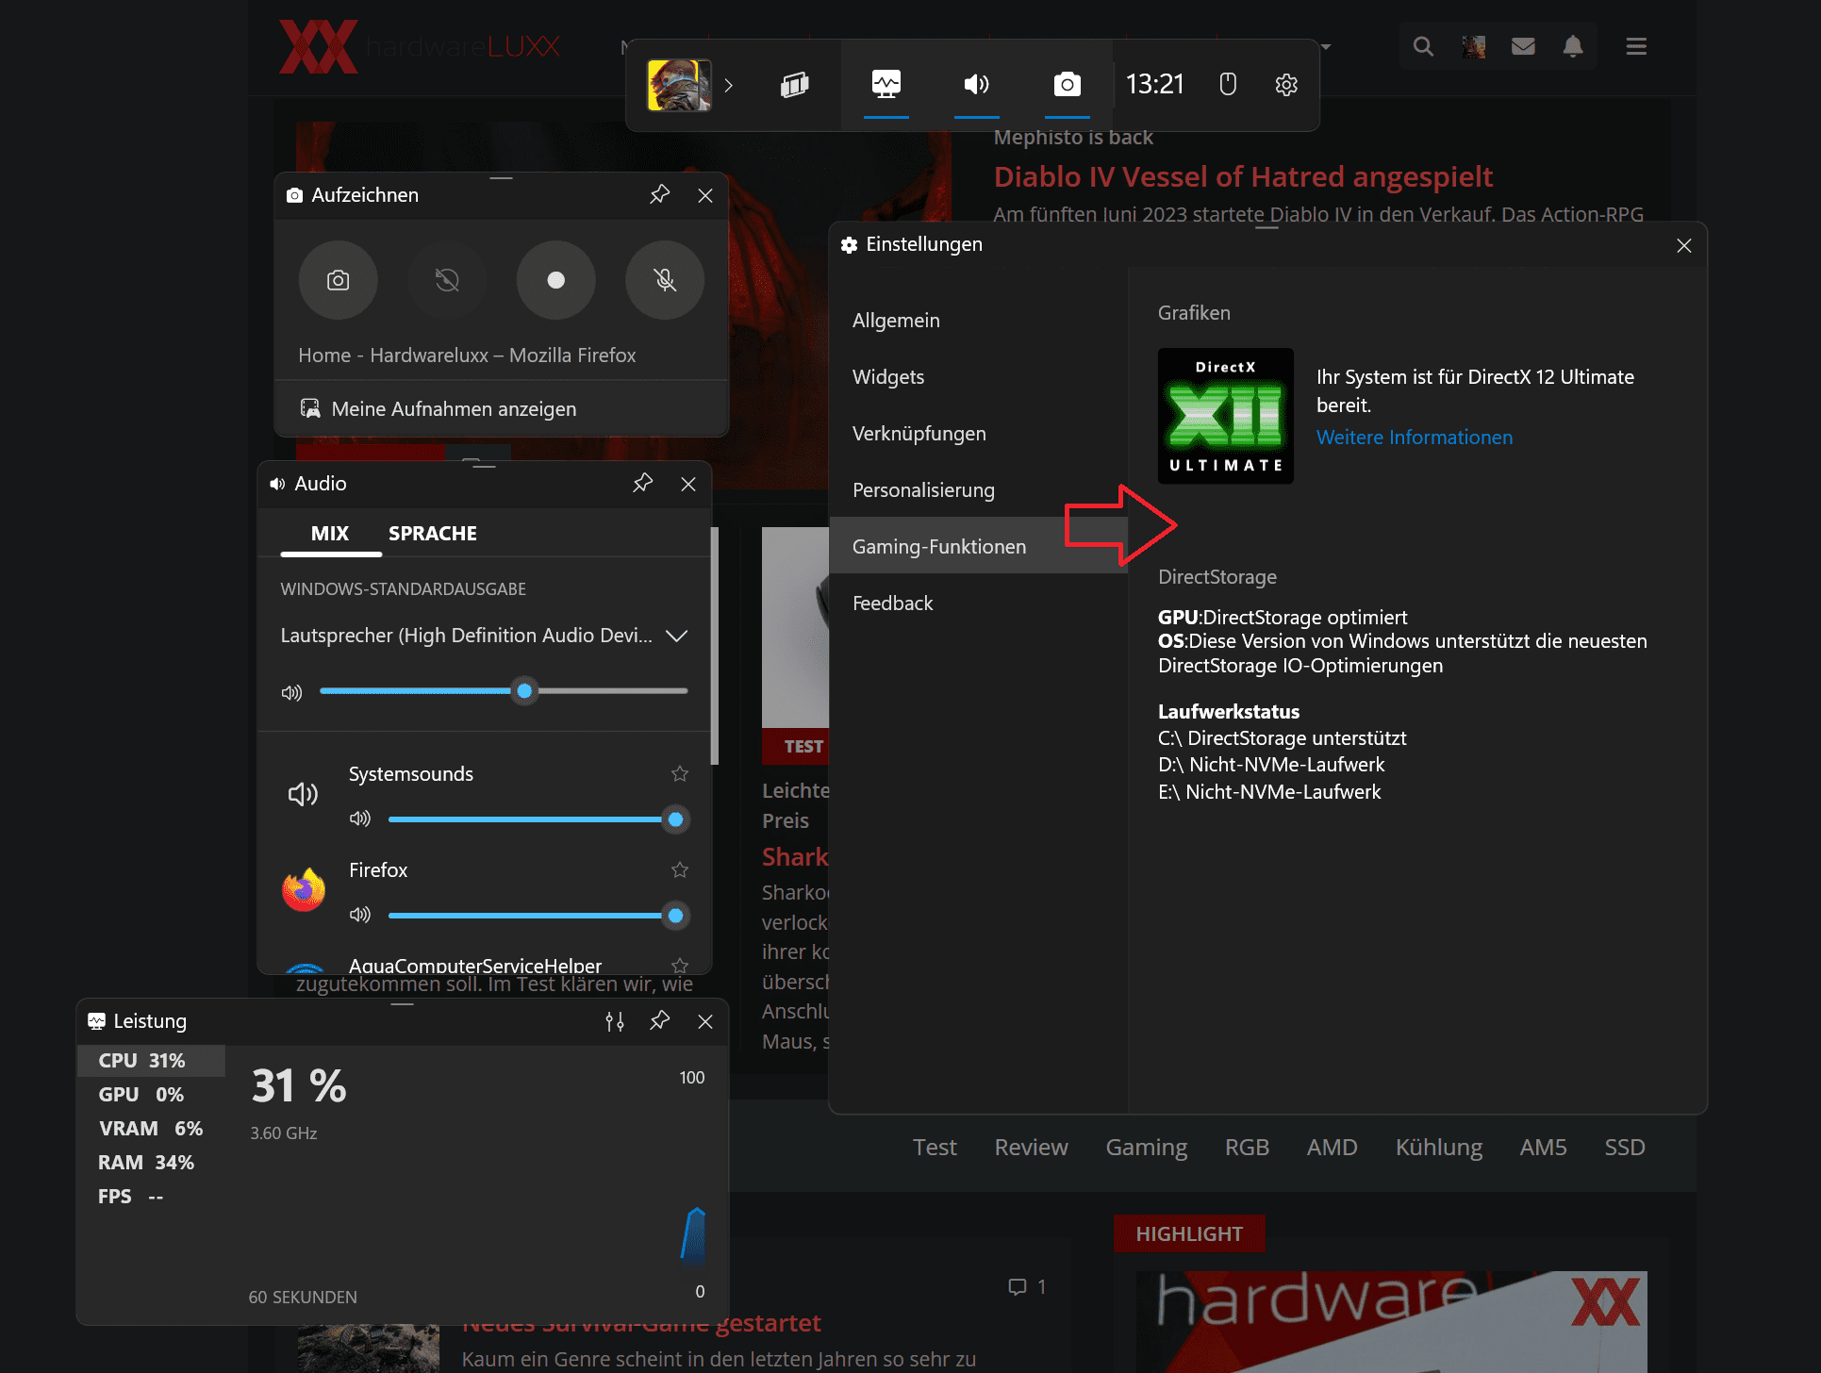1821x1373 pixels.
Task: Toggle the Audio widget in Game Bar
Action: click(x=976, y=85)
